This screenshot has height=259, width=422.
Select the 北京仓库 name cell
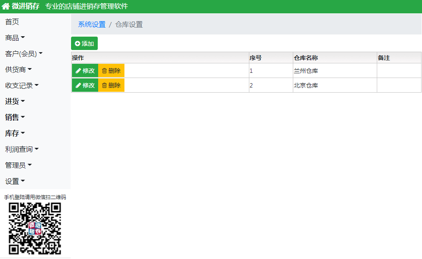(x=335, y=85)
